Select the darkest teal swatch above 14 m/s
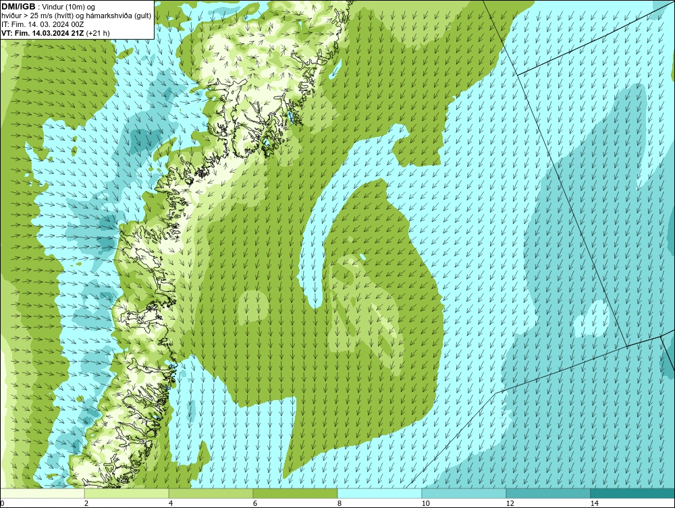Viewport: 675px width, 508px height. (633, 493)
